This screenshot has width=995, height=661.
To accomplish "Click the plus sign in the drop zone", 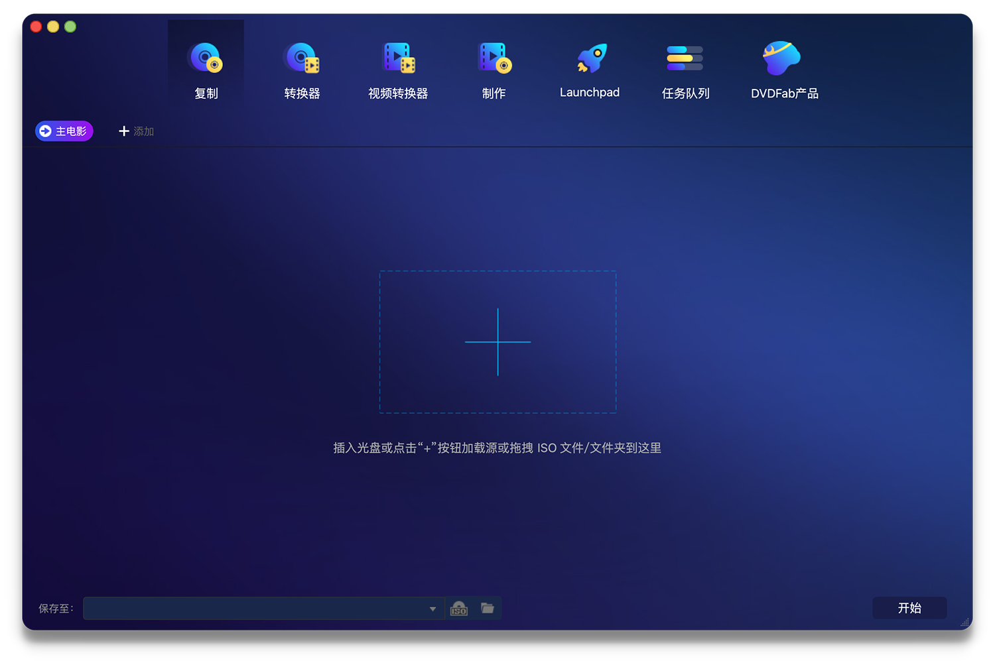I will click(x=497, y=341).
